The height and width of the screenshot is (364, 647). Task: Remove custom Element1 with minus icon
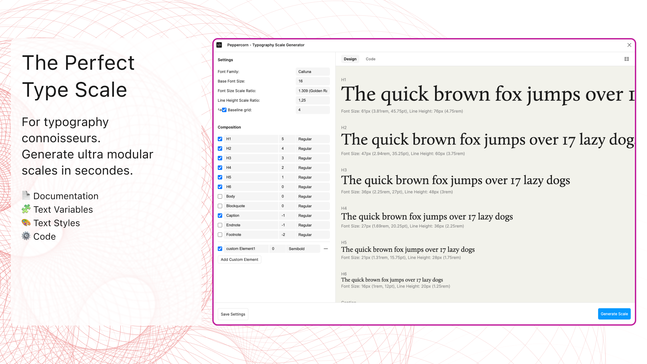click(x=326, y=249)
